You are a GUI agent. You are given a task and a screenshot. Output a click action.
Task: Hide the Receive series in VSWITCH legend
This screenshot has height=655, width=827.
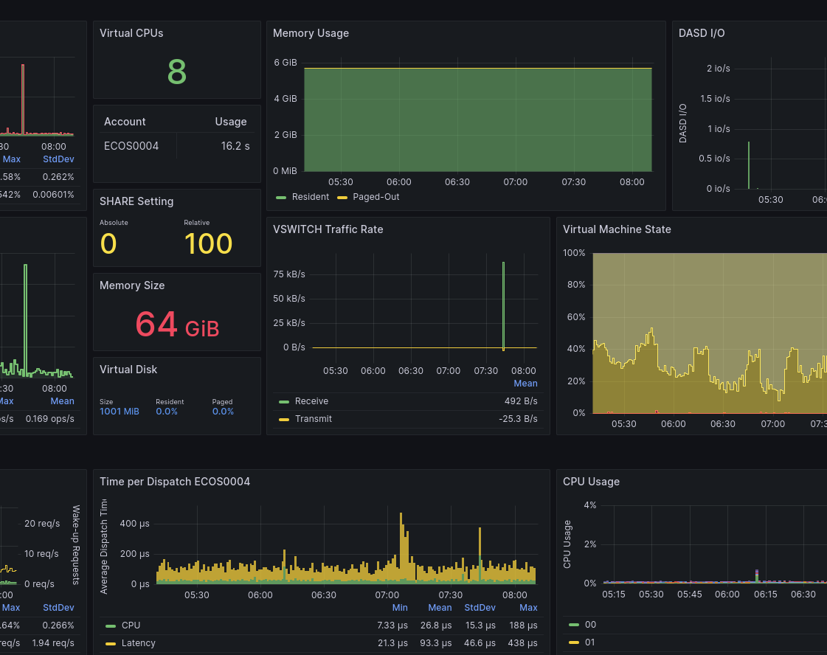311,401
